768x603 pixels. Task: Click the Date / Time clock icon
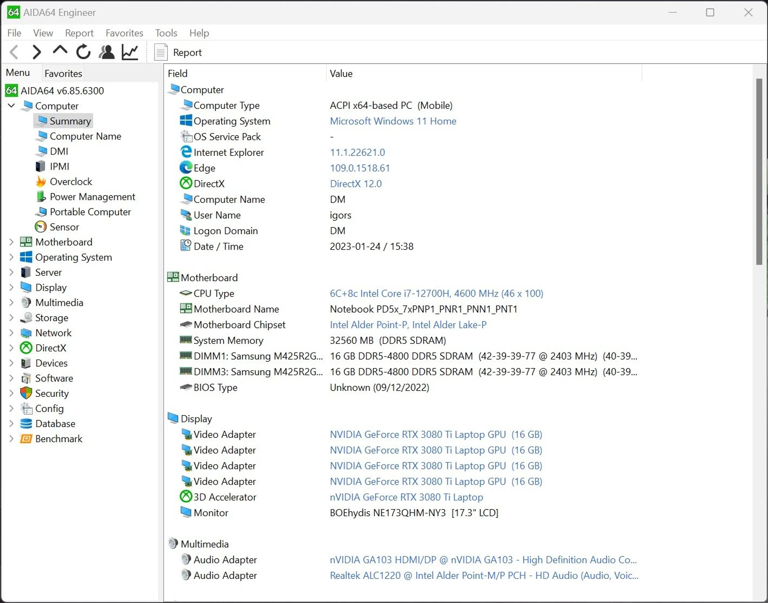(x=186, y=246)
